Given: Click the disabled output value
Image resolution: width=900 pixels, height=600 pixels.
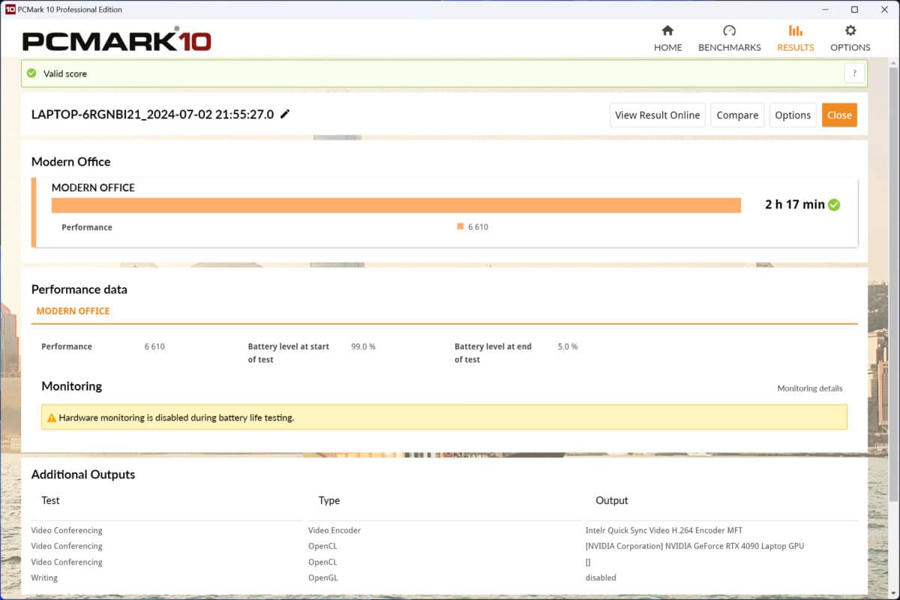Looking at the screenshot, I should 601,577.
